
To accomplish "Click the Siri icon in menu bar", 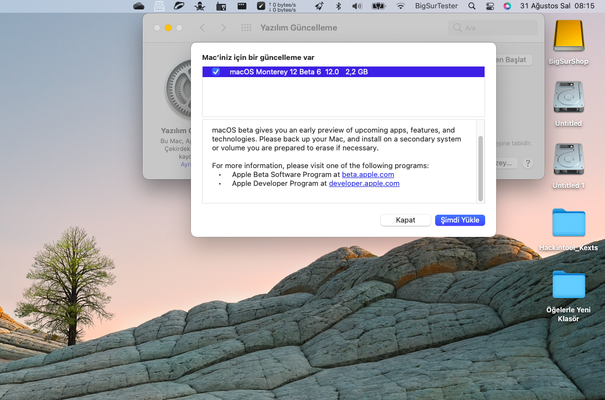I will pyautogui.click(x=507, y=6).
